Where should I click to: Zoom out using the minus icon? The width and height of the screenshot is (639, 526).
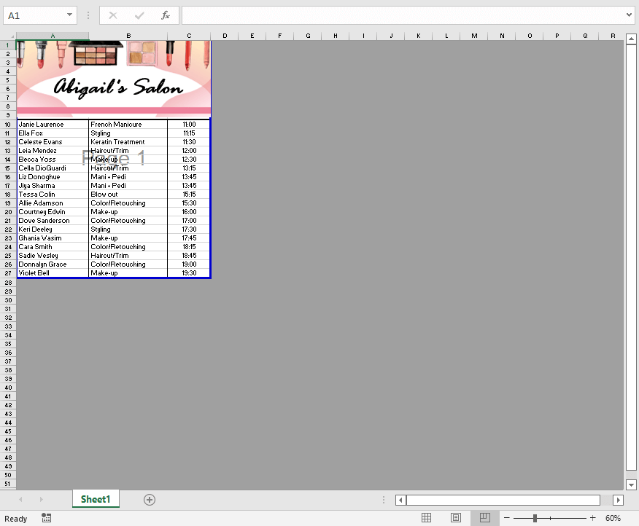tap(506, 518)
